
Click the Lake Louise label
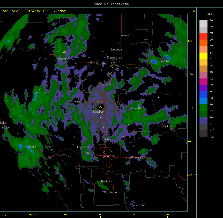pos(5,125)
